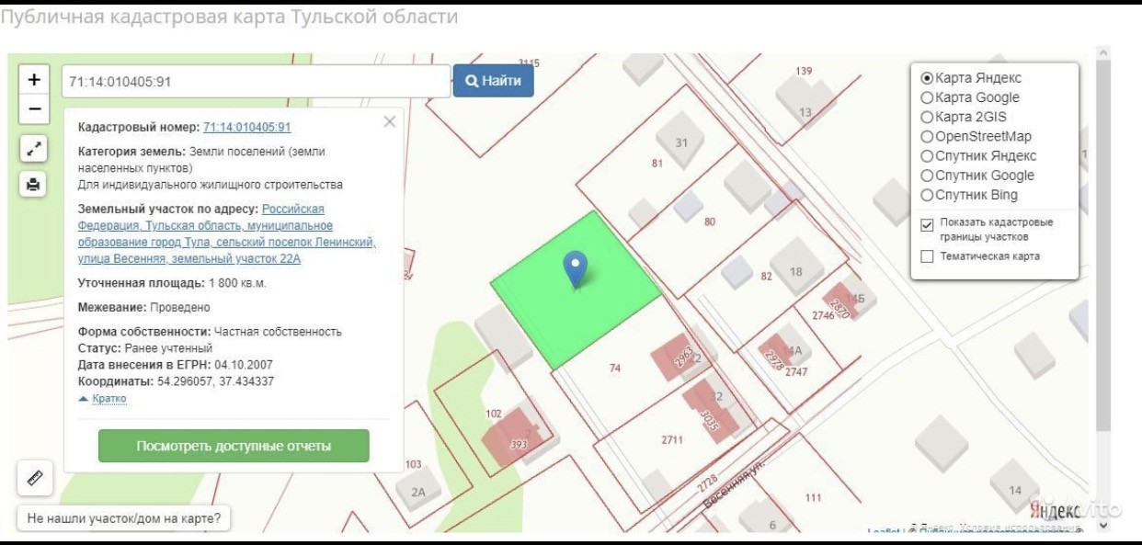Screen dimensions: 1142x545
Task: Click parcel label 82 on map
Action: coord(766,276)
